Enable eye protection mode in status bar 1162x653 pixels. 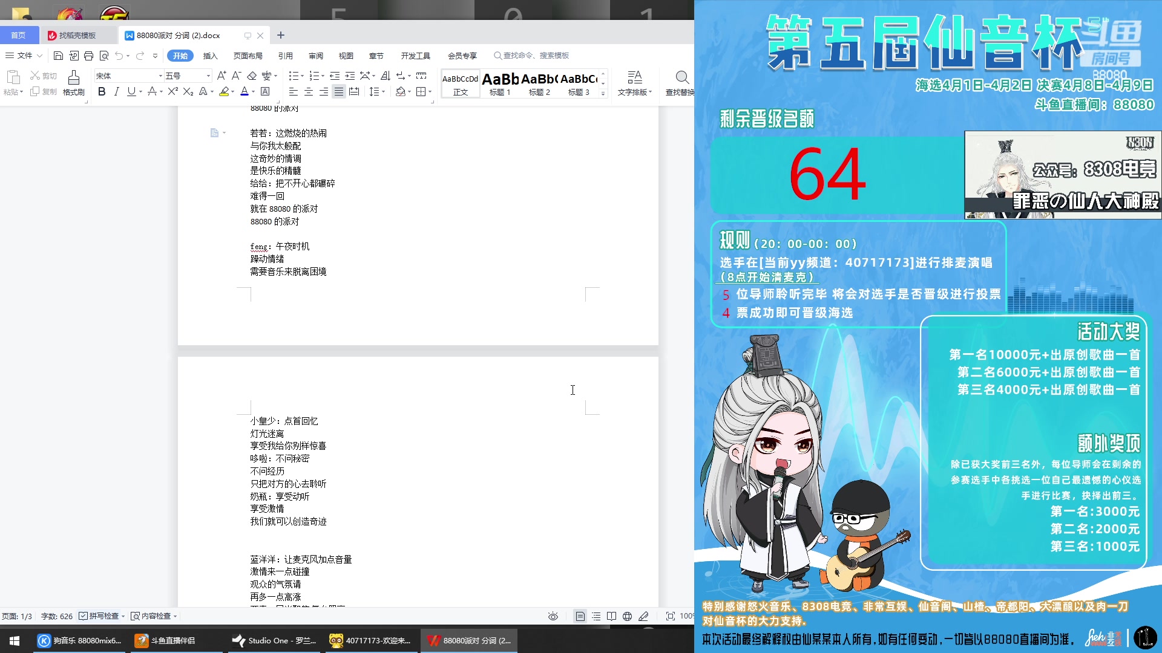(x=553, y=616)
